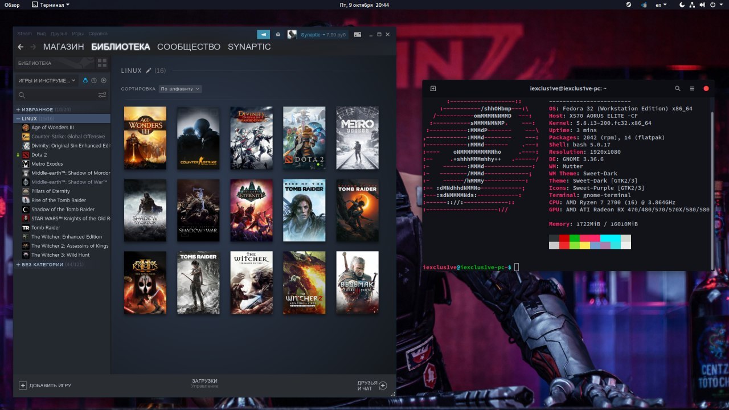This screenshot has height=410, width=729.
Task: Click the terminal search icon
Action: [x=678, y=88]
